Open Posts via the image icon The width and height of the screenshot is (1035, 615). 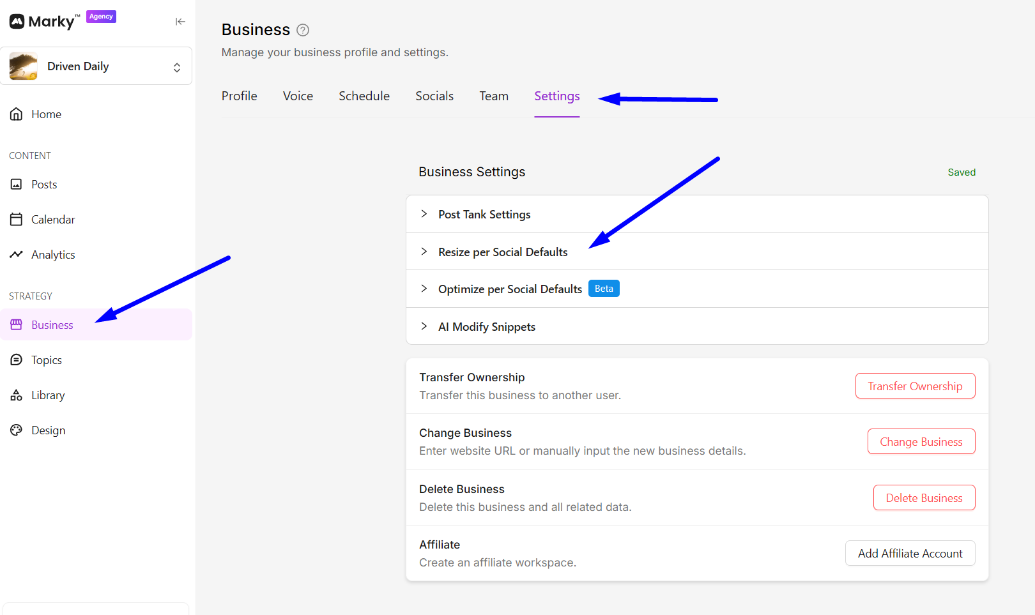pyautogui.click(x=17, y=185)
